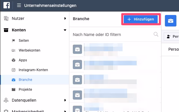This screenshot has height=112, width=179.
Task: Select Konten in the sidebar
Action: [x=19, y=30]
